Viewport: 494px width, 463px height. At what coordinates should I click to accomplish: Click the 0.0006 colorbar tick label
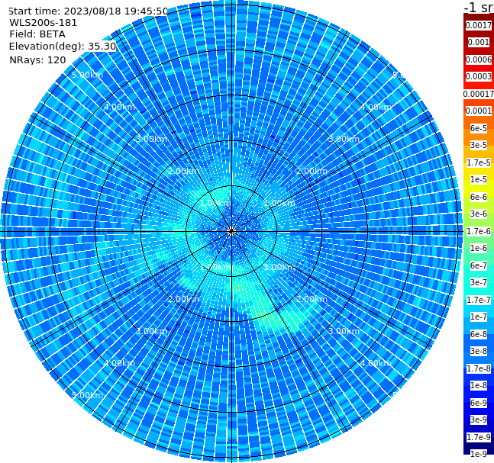pyautogui.click(x=479, y=59)
